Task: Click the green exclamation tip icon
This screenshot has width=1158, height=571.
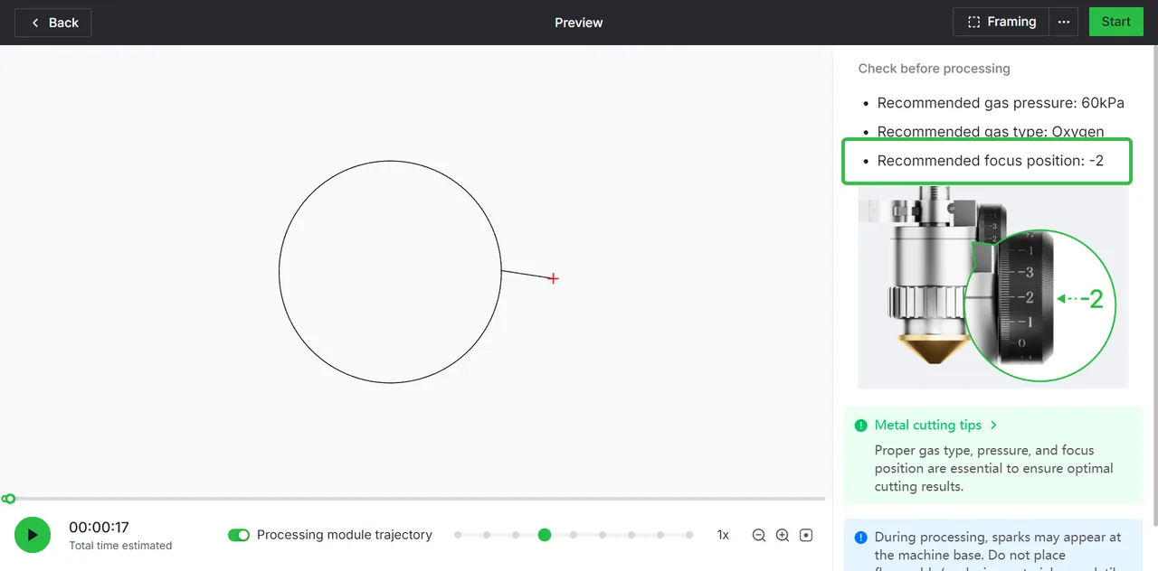Action: [860, 425]
